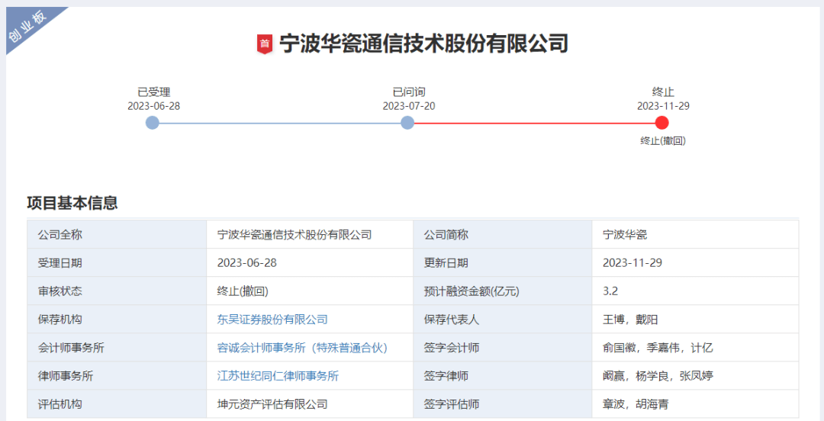Click the 公司简称 label cell
Viewport: 824px width, 421px height.
tap(502, 234)
